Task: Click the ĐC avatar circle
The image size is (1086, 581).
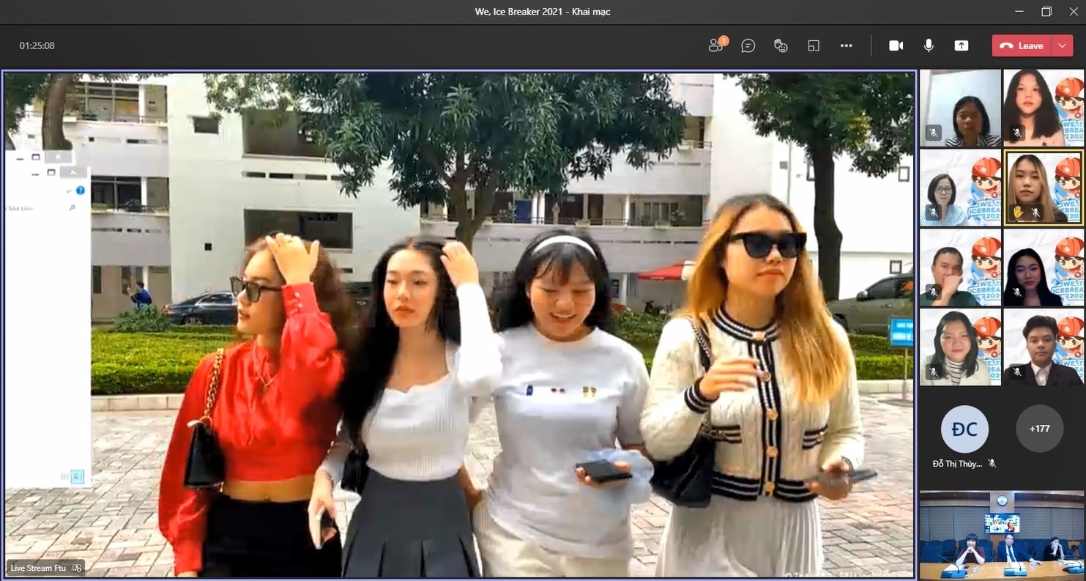Action: [964, 429]
